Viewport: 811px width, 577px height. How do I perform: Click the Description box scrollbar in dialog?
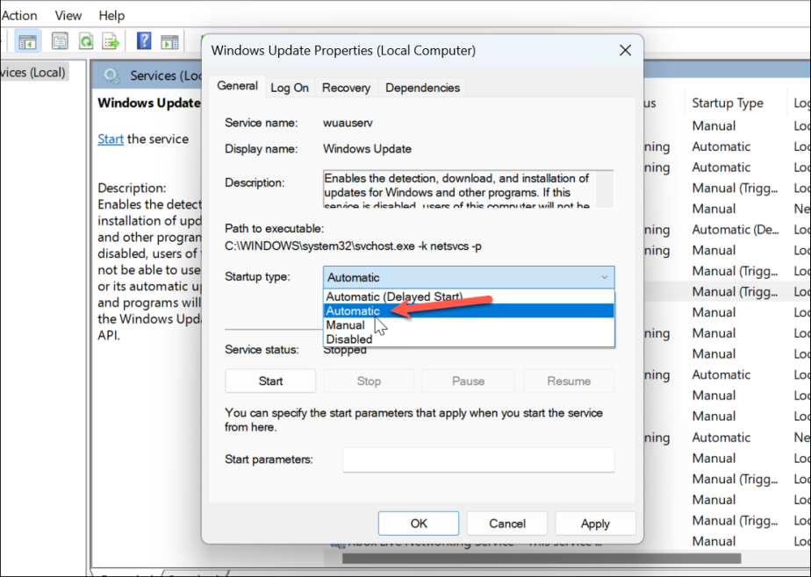point(605,189)
